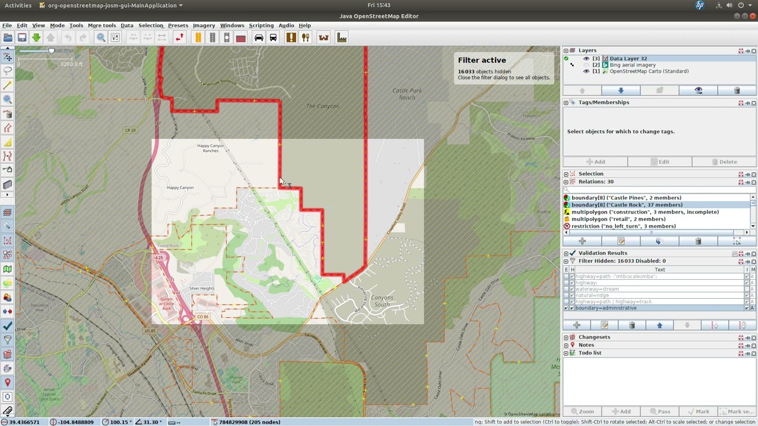Open the File menu
Viewport: 758px width, 426px height.
[x=7, y=25]
